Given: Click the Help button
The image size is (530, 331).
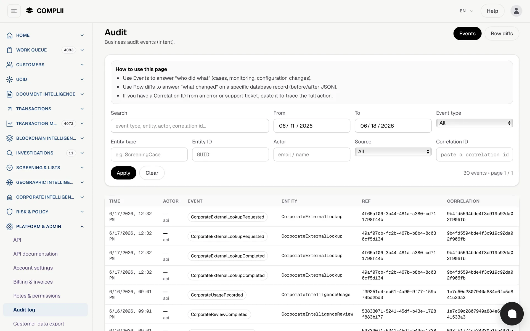Looking at the screenshot, I should click(492, 11).
